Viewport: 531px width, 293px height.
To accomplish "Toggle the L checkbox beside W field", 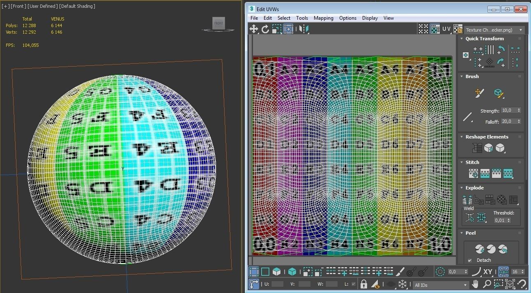I will pos(354,284).
